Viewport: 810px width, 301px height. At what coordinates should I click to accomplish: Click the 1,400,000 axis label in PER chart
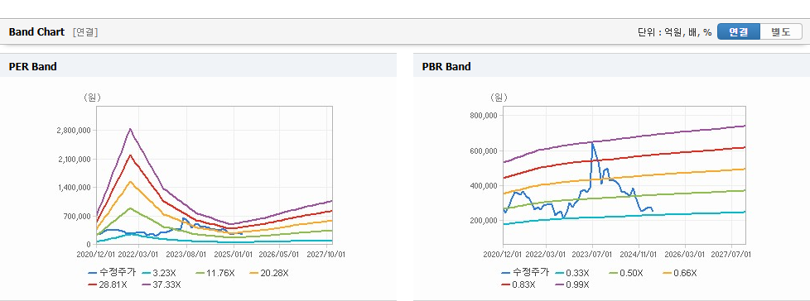[x=74, y=188]
